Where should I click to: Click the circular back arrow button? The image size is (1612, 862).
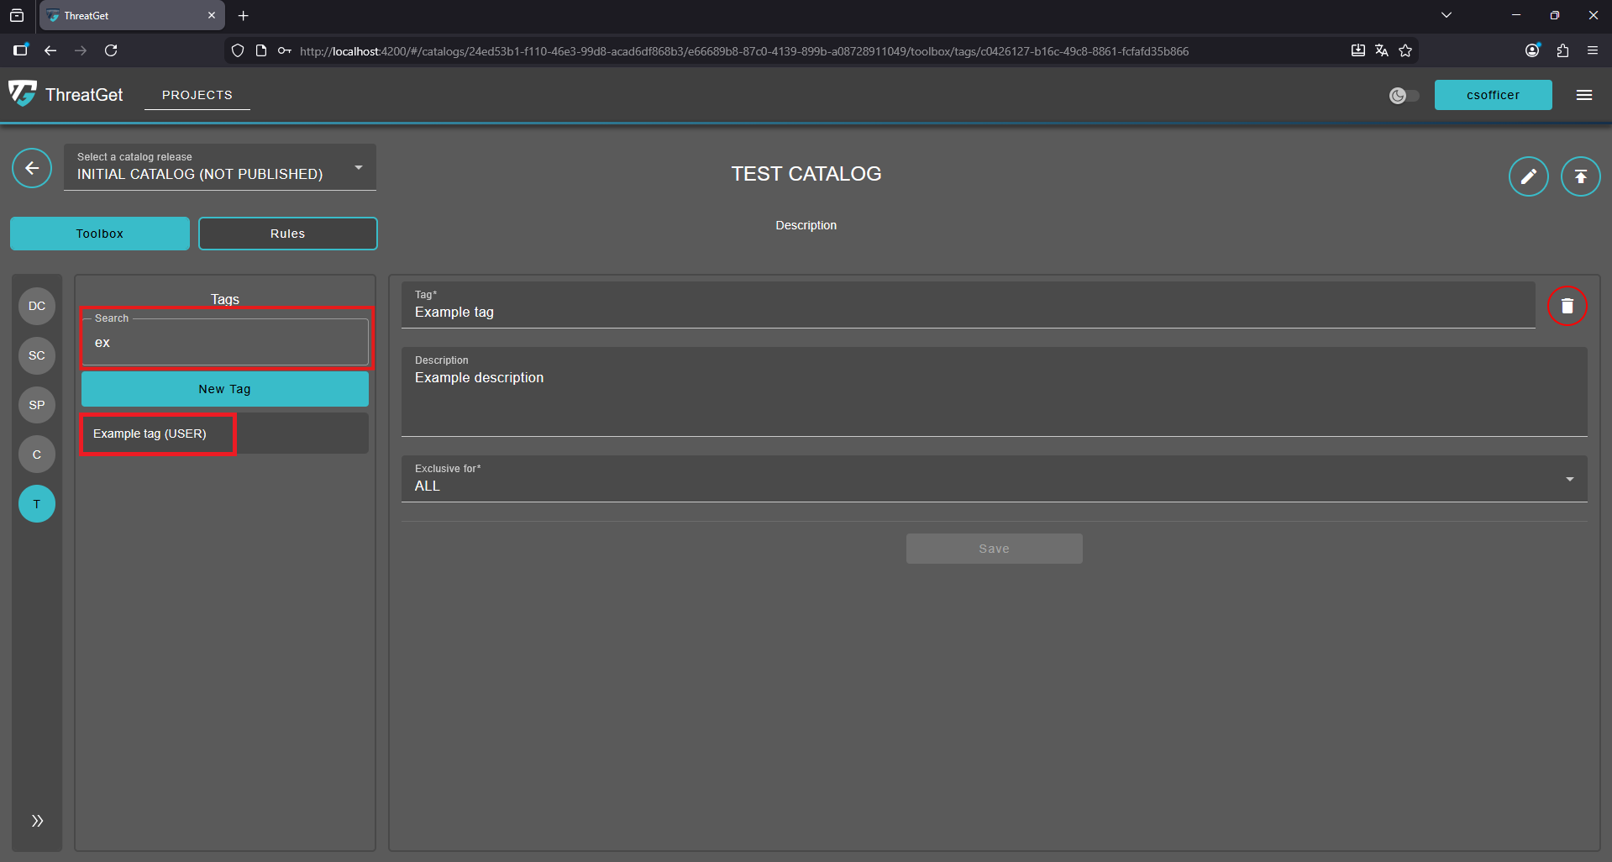pyautogui.click(x=32, y=169)
